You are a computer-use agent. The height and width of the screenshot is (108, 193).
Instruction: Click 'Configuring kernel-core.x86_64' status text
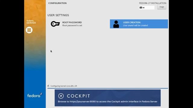[x=64, y=86]
